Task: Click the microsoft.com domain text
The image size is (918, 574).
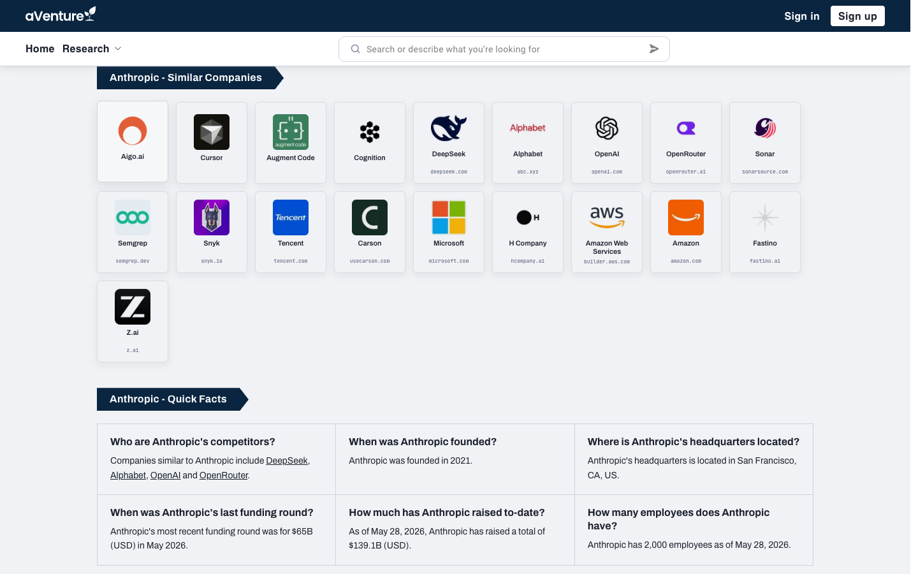Action: (x=449, y=261)
